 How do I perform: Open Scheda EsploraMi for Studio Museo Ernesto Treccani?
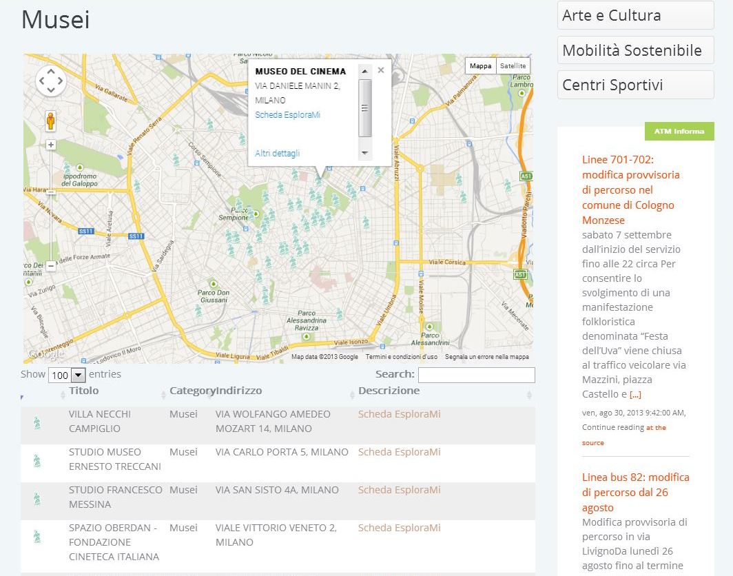(x=400, y=452)
